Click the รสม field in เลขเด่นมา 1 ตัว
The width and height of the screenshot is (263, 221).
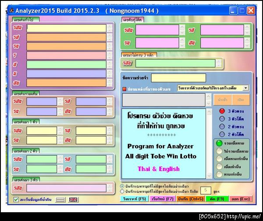tap(42, 131)
